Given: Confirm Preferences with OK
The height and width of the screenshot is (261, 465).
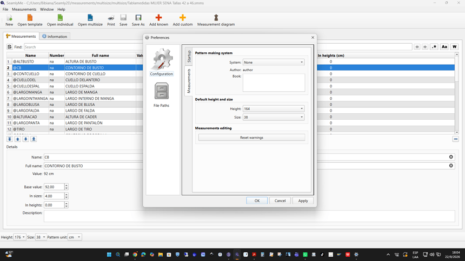Looking at the screenshot, I should (x=257, y=201).
